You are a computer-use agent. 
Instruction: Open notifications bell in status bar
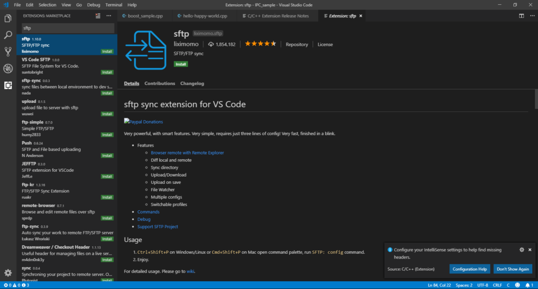point(529,285)
